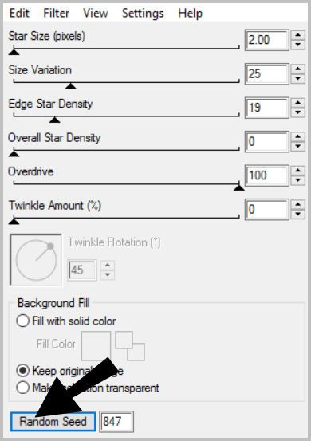Image resolution: width=311 pixels, height=441 pixels.
Task: Click the Size Variation slider thumb
Action: (71, 85)
